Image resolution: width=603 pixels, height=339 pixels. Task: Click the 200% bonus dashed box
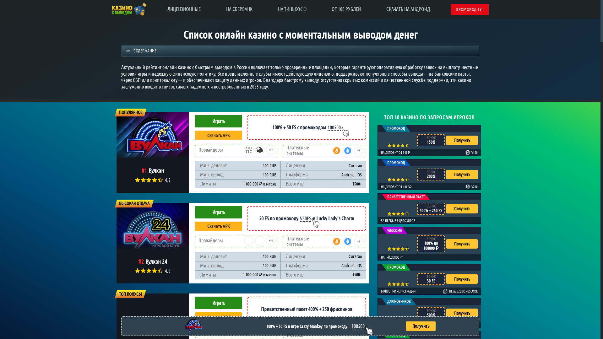click(431, 175)
